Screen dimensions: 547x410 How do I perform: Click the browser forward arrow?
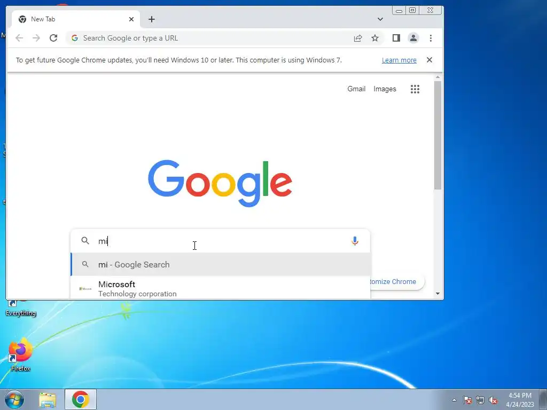(36, 38)
